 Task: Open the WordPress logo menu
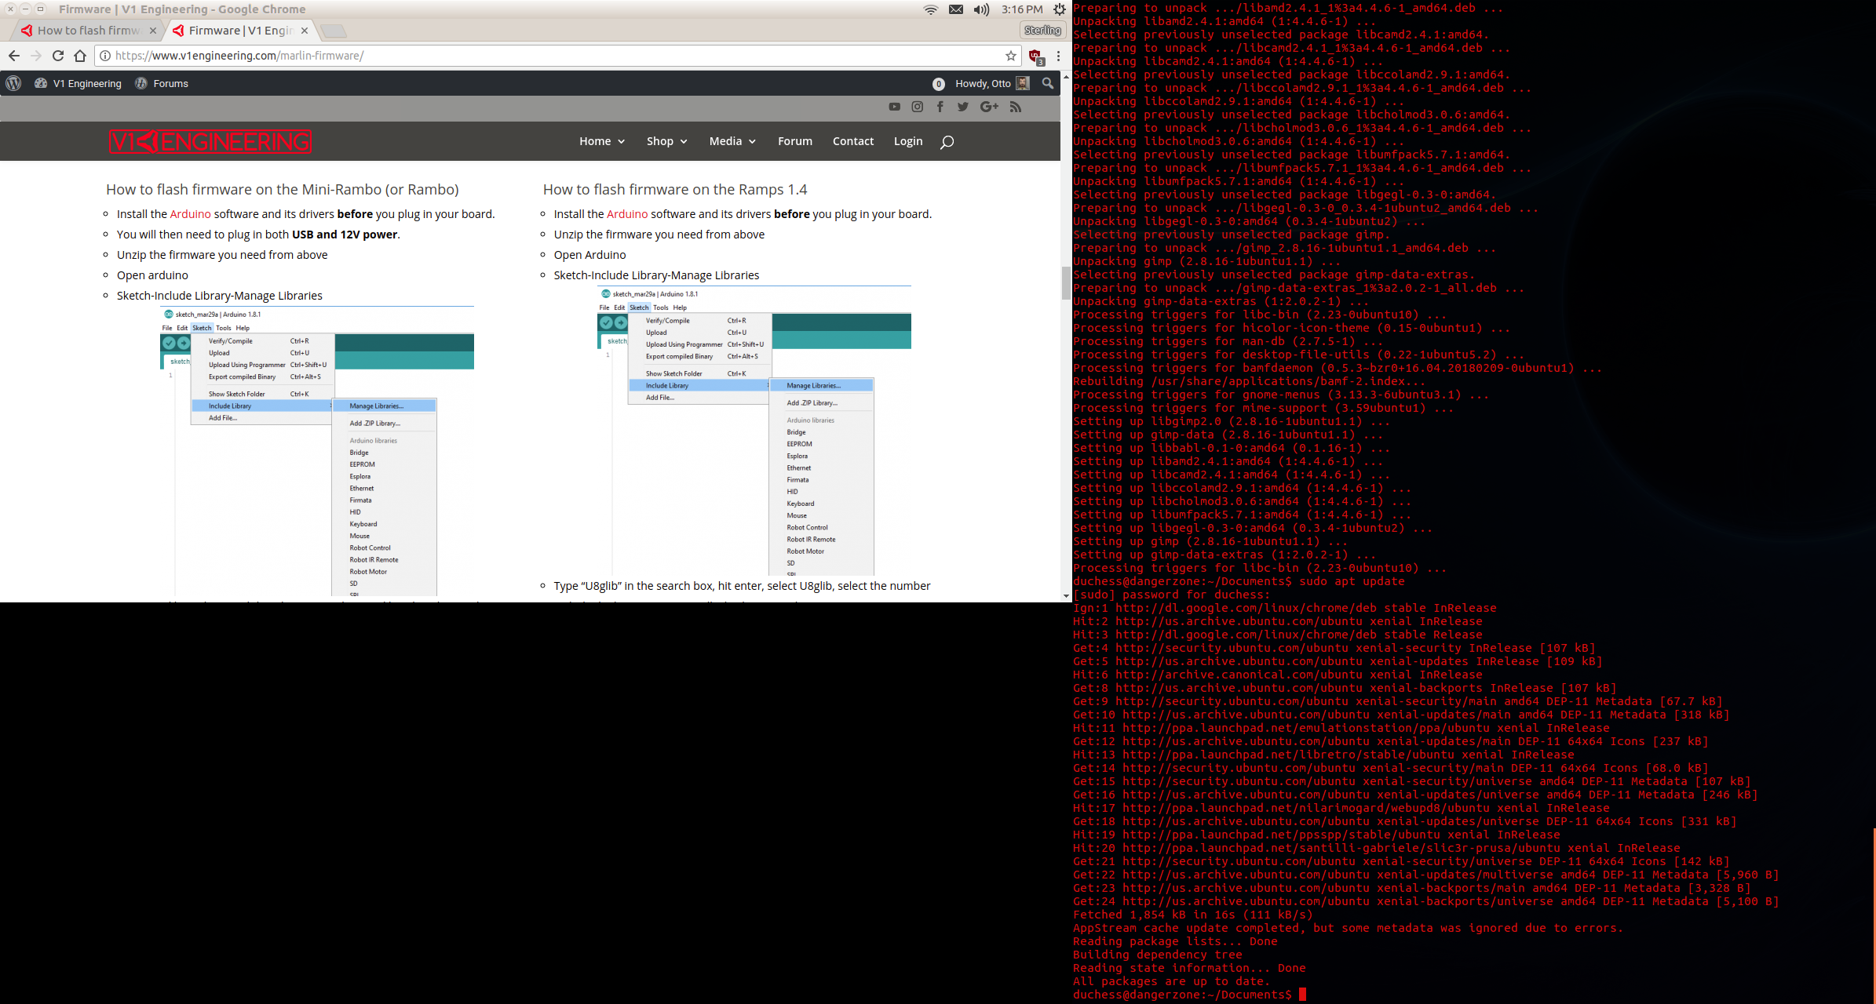[13, 83]
